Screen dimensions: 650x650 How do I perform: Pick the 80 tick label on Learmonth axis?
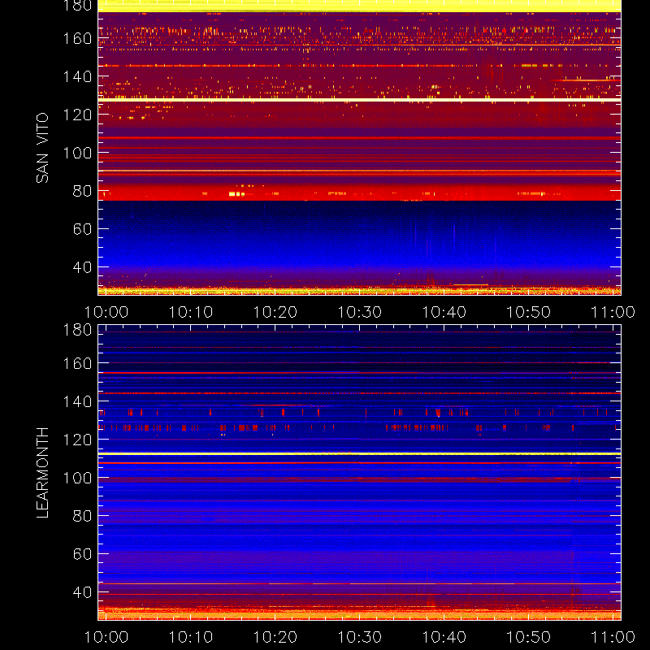82,516
